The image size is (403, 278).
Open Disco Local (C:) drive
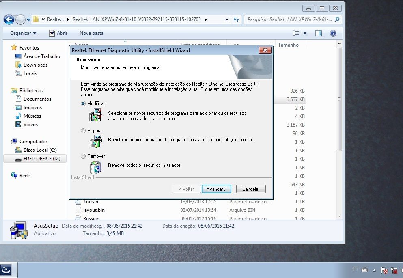pos(40,150)
